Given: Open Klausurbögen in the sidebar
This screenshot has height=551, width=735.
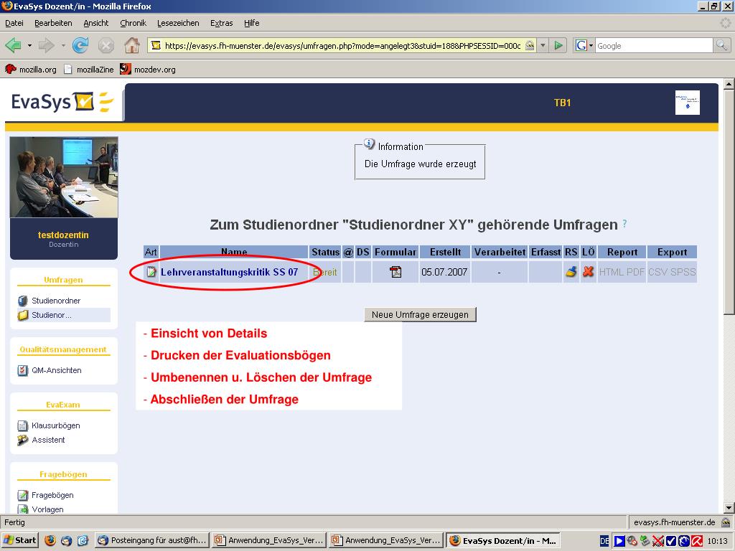Looking at the screenshot, I should (x=56, y=425).
